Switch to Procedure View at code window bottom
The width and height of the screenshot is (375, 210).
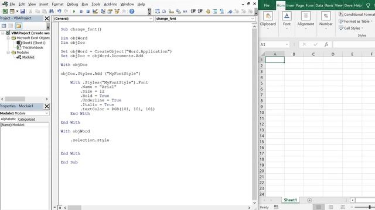pyautogui.click(x=55, y=208)
